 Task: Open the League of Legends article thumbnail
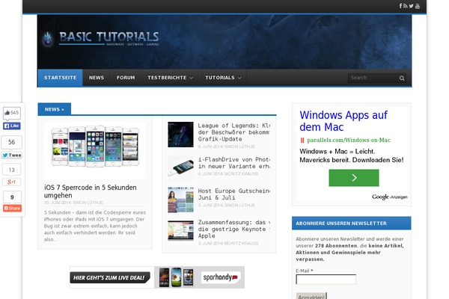coord(180,135)
